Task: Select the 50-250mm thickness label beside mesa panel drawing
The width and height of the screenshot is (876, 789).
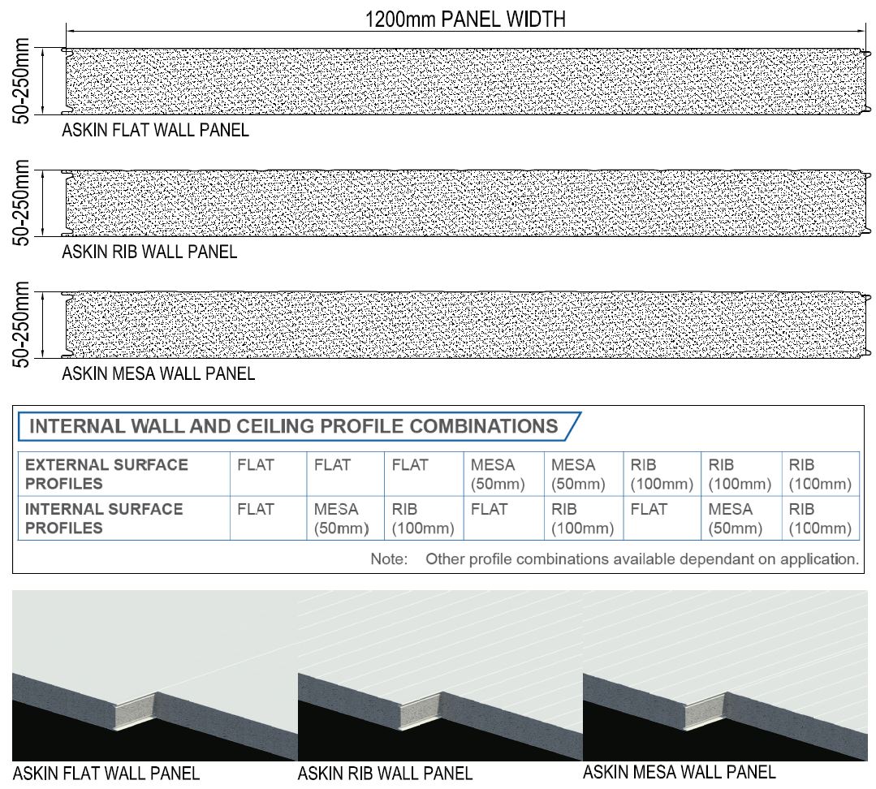Action: (x=20, y=325)
